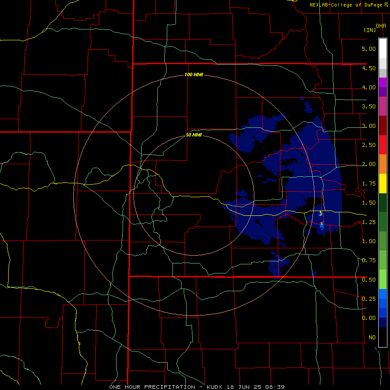The image size is (390, 390).
Task: Select the 3.00 legend value
Action: [369, 126]
